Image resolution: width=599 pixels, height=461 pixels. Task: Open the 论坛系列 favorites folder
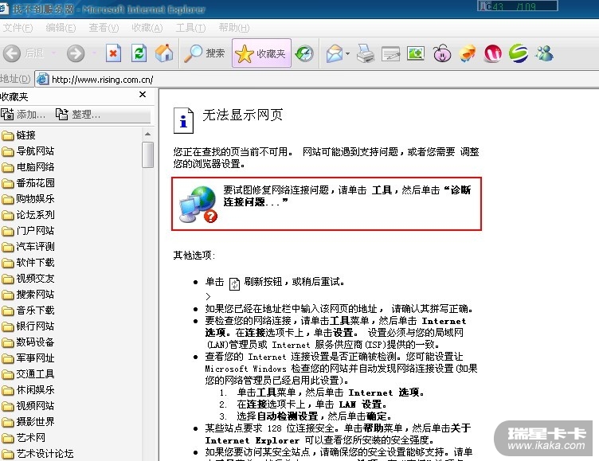tap(28, 215)
